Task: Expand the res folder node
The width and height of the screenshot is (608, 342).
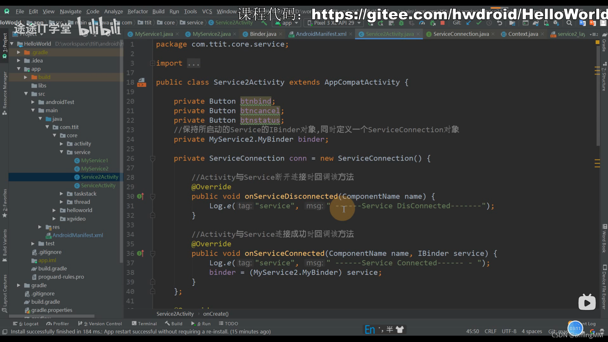Action: pos(40,227)
